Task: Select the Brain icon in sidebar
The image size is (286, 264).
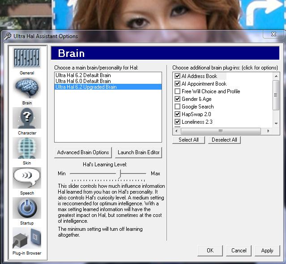Action: tap(27, 88)
